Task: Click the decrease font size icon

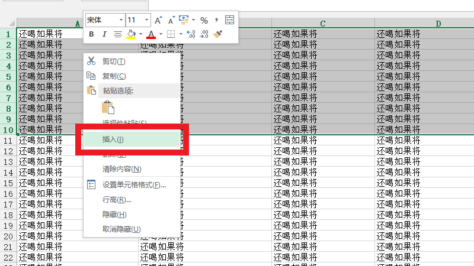Action: [171, 20]
